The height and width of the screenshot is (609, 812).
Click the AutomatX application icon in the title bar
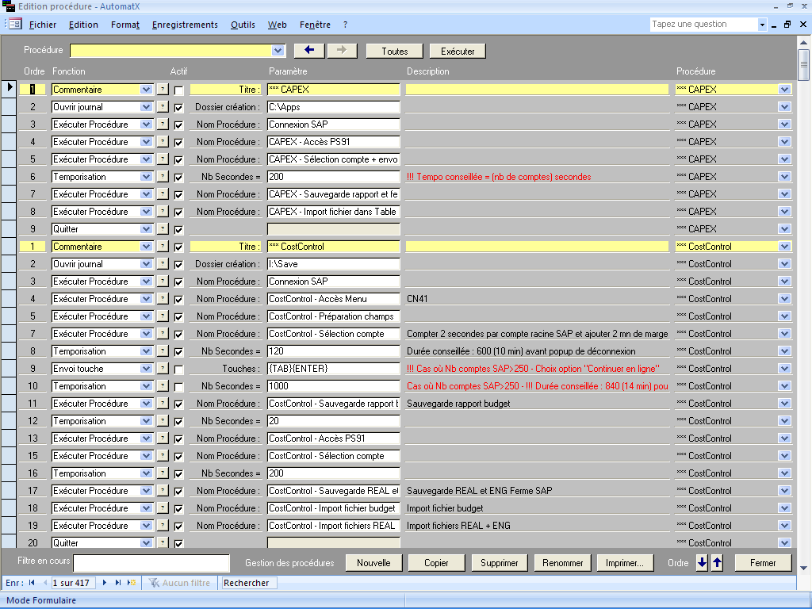(9, 6)
